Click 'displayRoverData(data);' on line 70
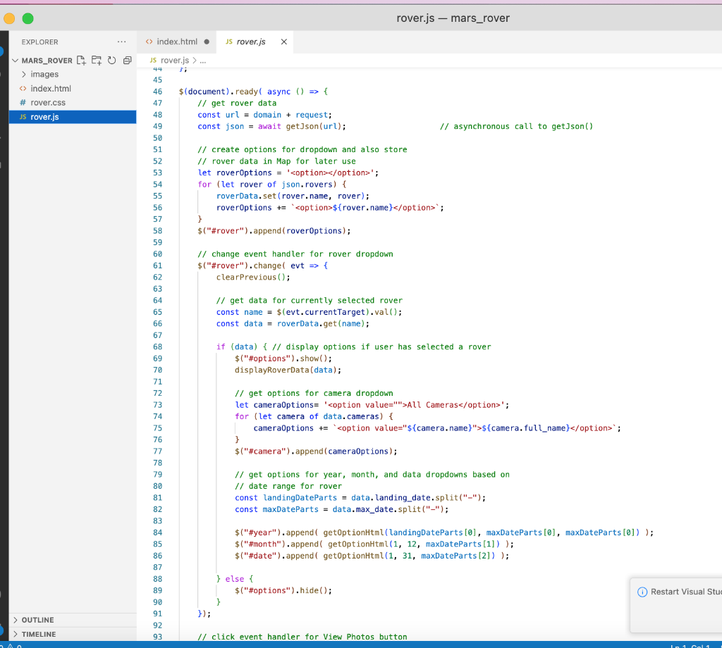Viewport: 722px width, 648px height. pos(288,370)
